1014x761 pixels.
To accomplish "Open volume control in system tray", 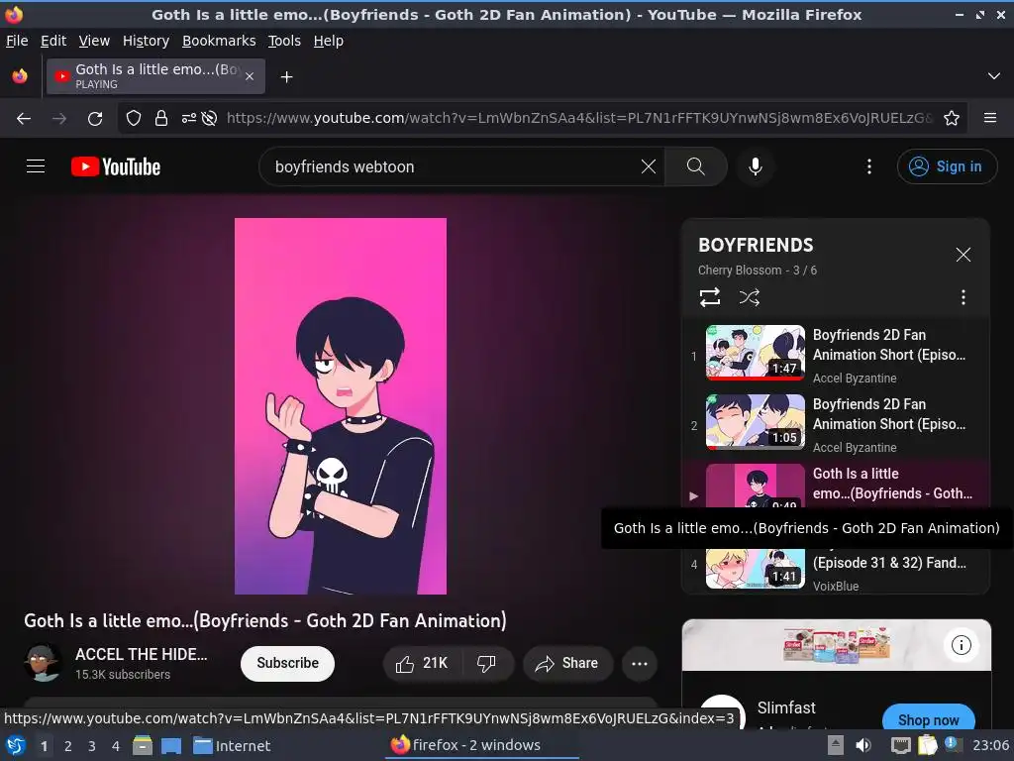I will 863,745.
